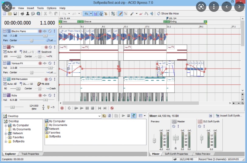This screenshot has width=247, height=163.
Task: Click Show Me How
Action: (168, 14)
